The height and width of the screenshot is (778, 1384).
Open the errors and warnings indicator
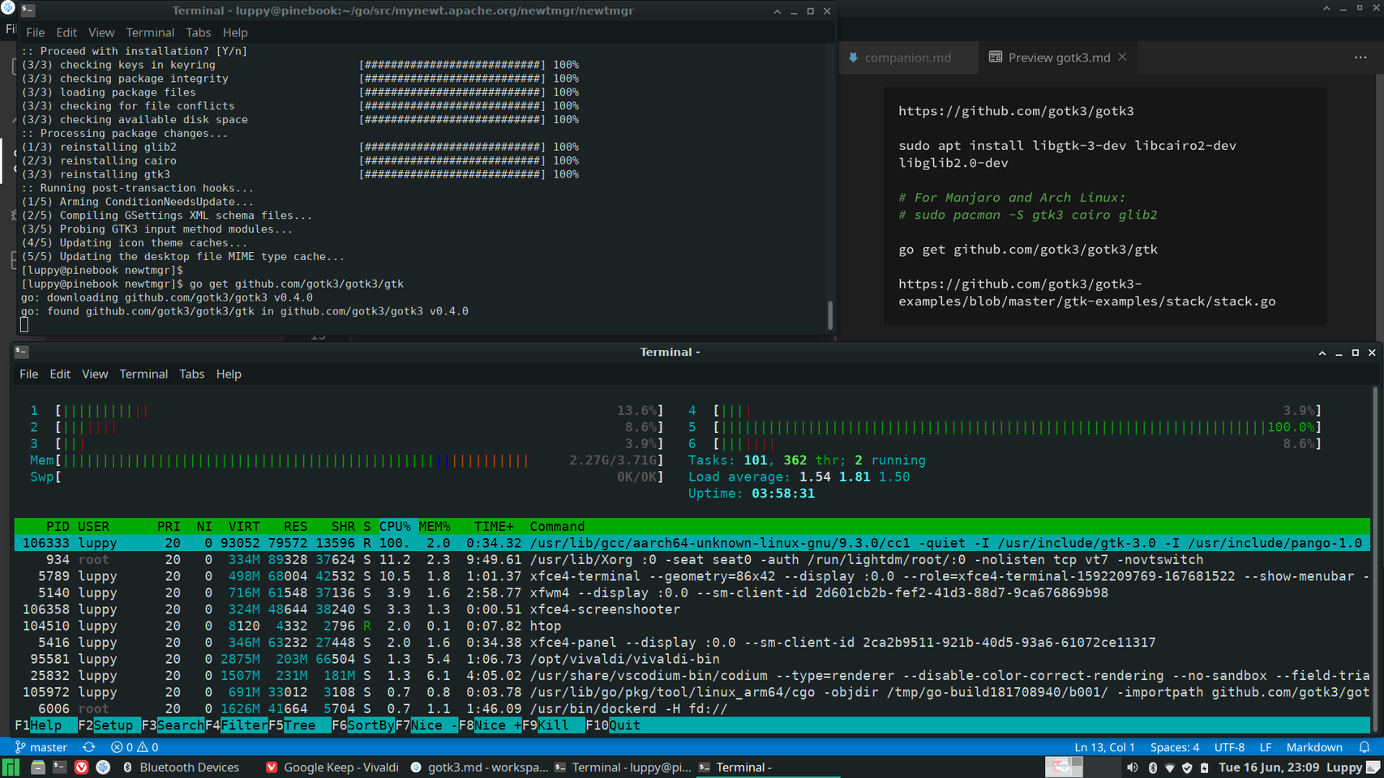135,747
